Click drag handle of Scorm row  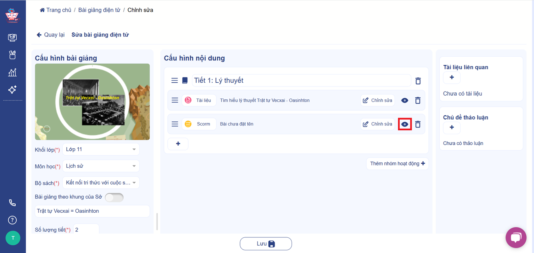point(175,124)
